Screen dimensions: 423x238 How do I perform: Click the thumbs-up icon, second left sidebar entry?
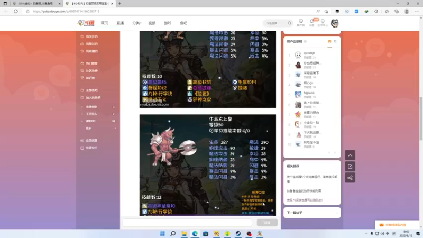coord(82,44)
